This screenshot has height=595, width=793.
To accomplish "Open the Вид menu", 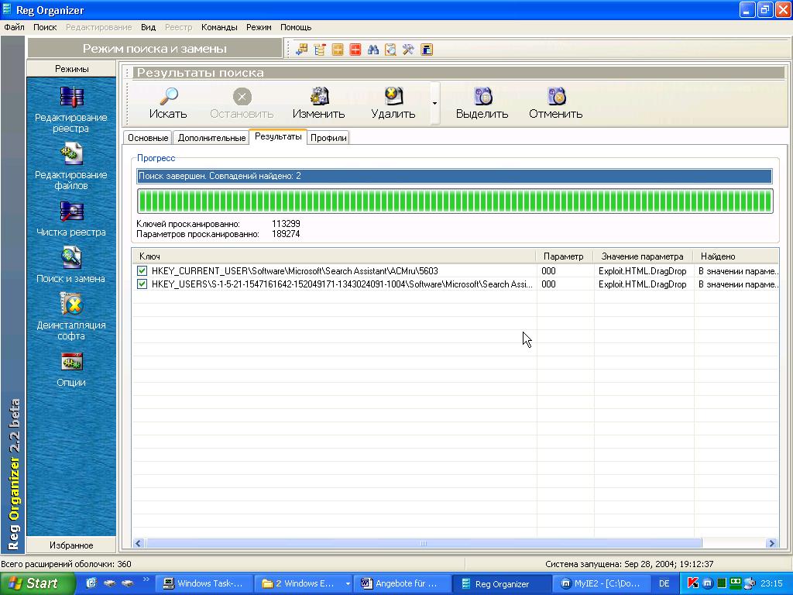I will coord(148,27).
